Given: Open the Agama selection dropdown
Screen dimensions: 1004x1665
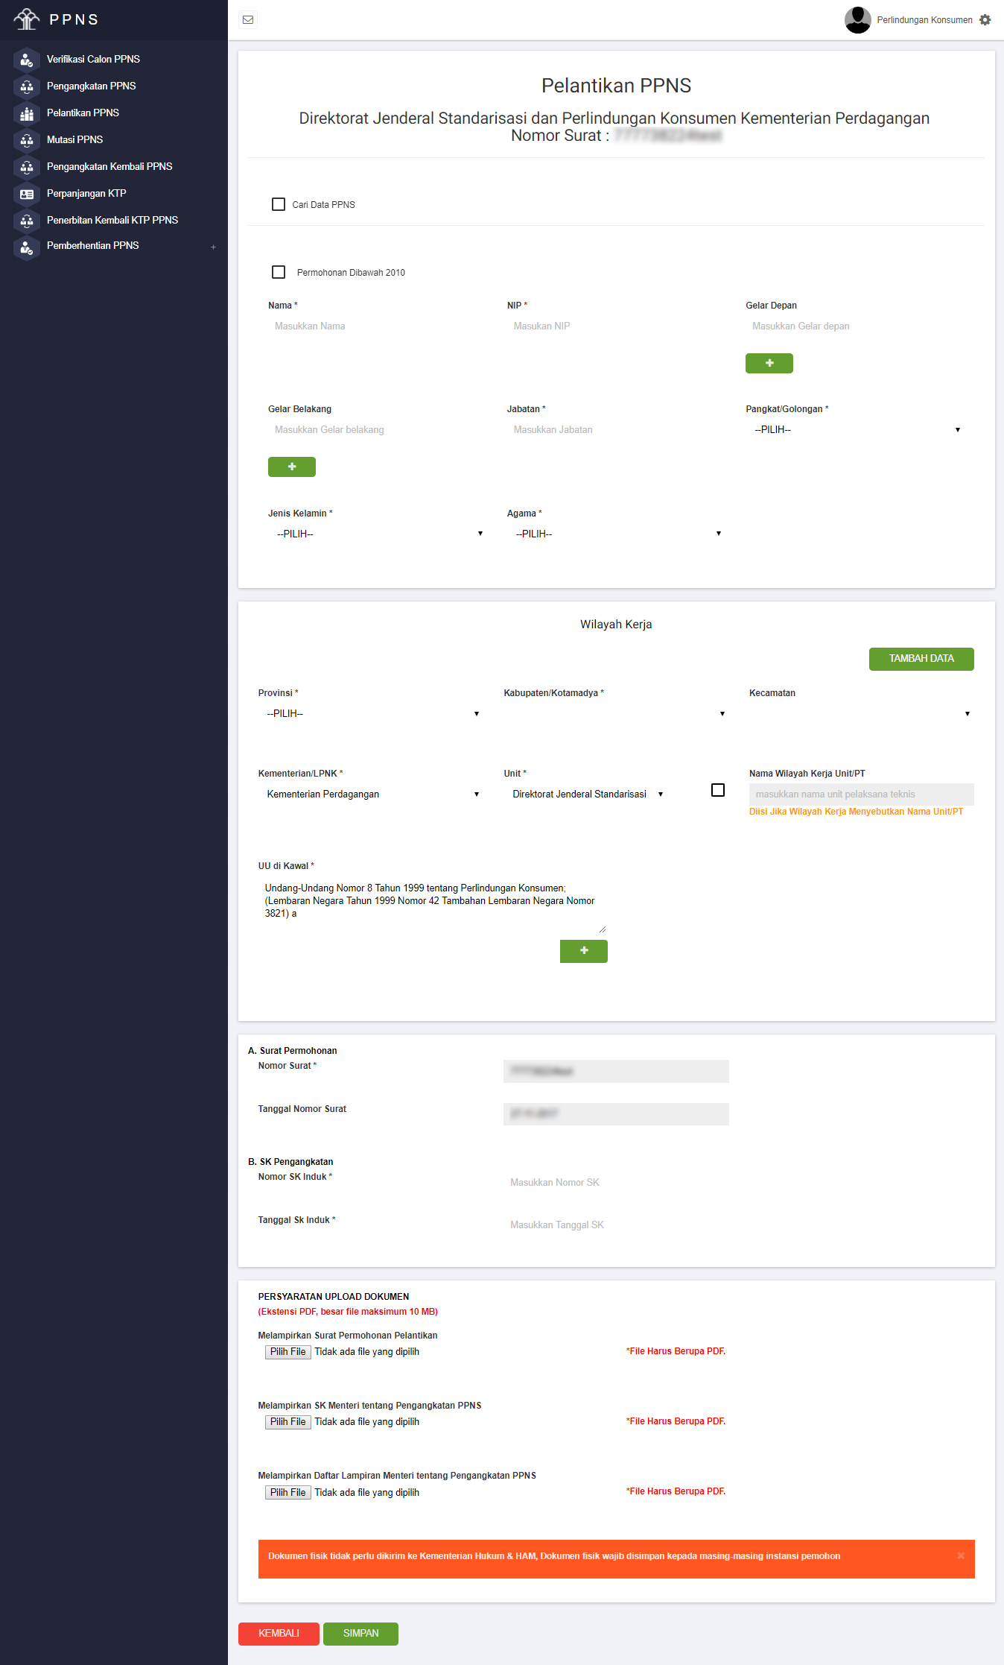Looking at the screenshot, I should coord(617,534).
